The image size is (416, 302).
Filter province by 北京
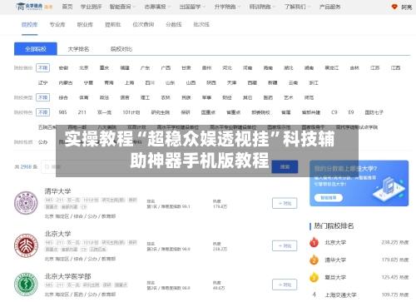pos(84,67)
